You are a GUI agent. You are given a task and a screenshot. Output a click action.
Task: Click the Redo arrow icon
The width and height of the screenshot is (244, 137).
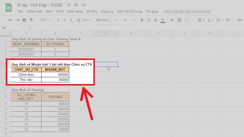pyautogui.click(x=17, y=20)
